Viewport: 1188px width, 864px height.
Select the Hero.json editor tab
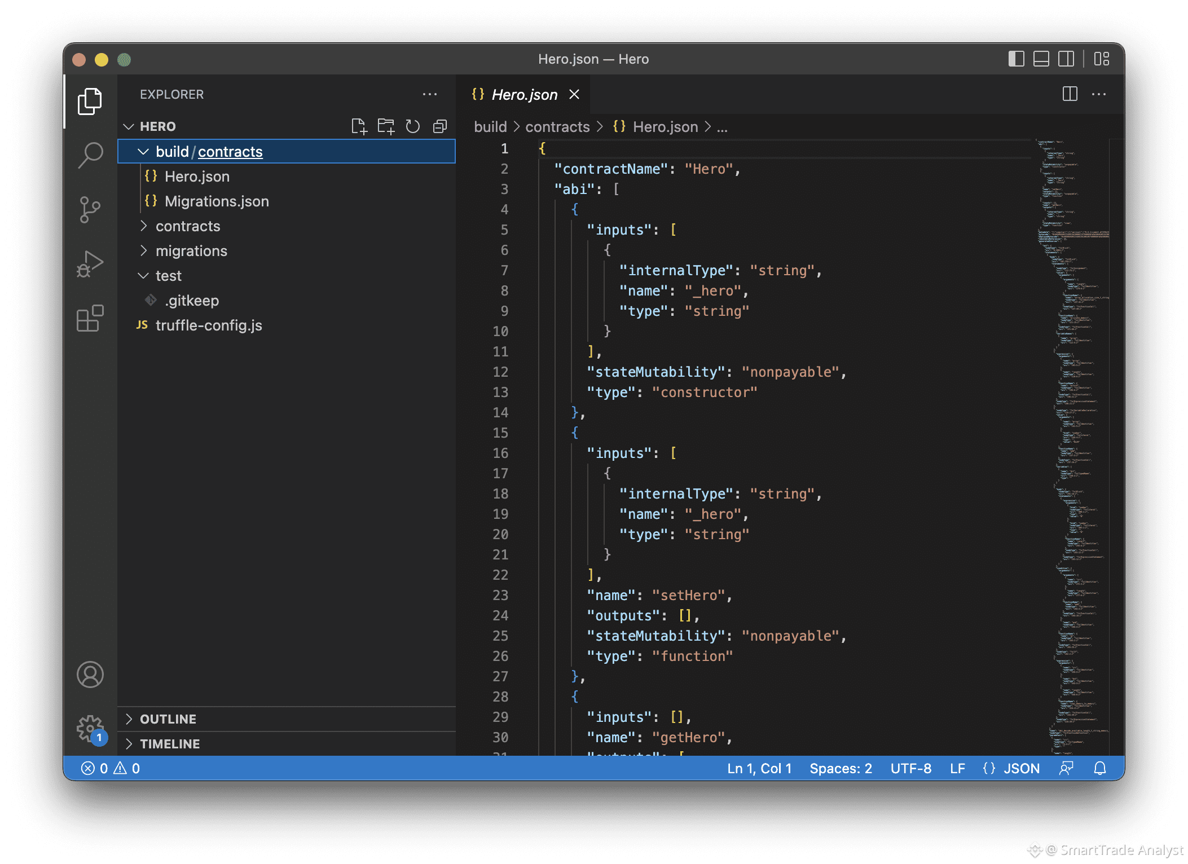[523, 95]
